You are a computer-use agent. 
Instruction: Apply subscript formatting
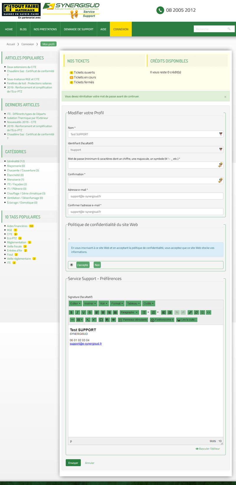pyautogui.click(x=88, y=320)
